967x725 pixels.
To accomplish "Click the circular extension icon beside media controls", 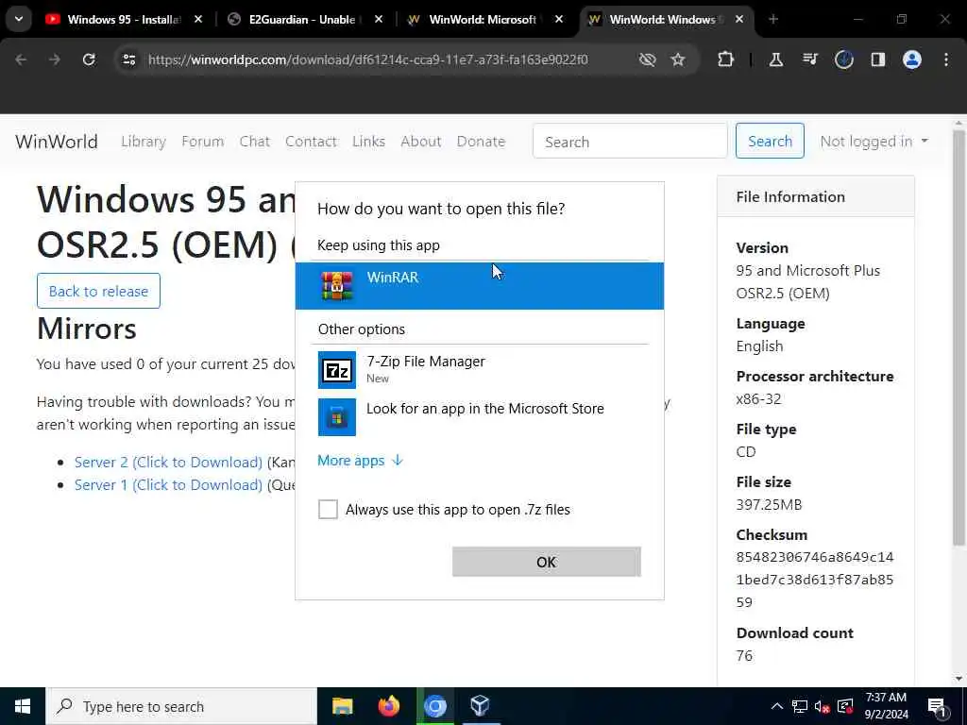I will click(843, 59).
